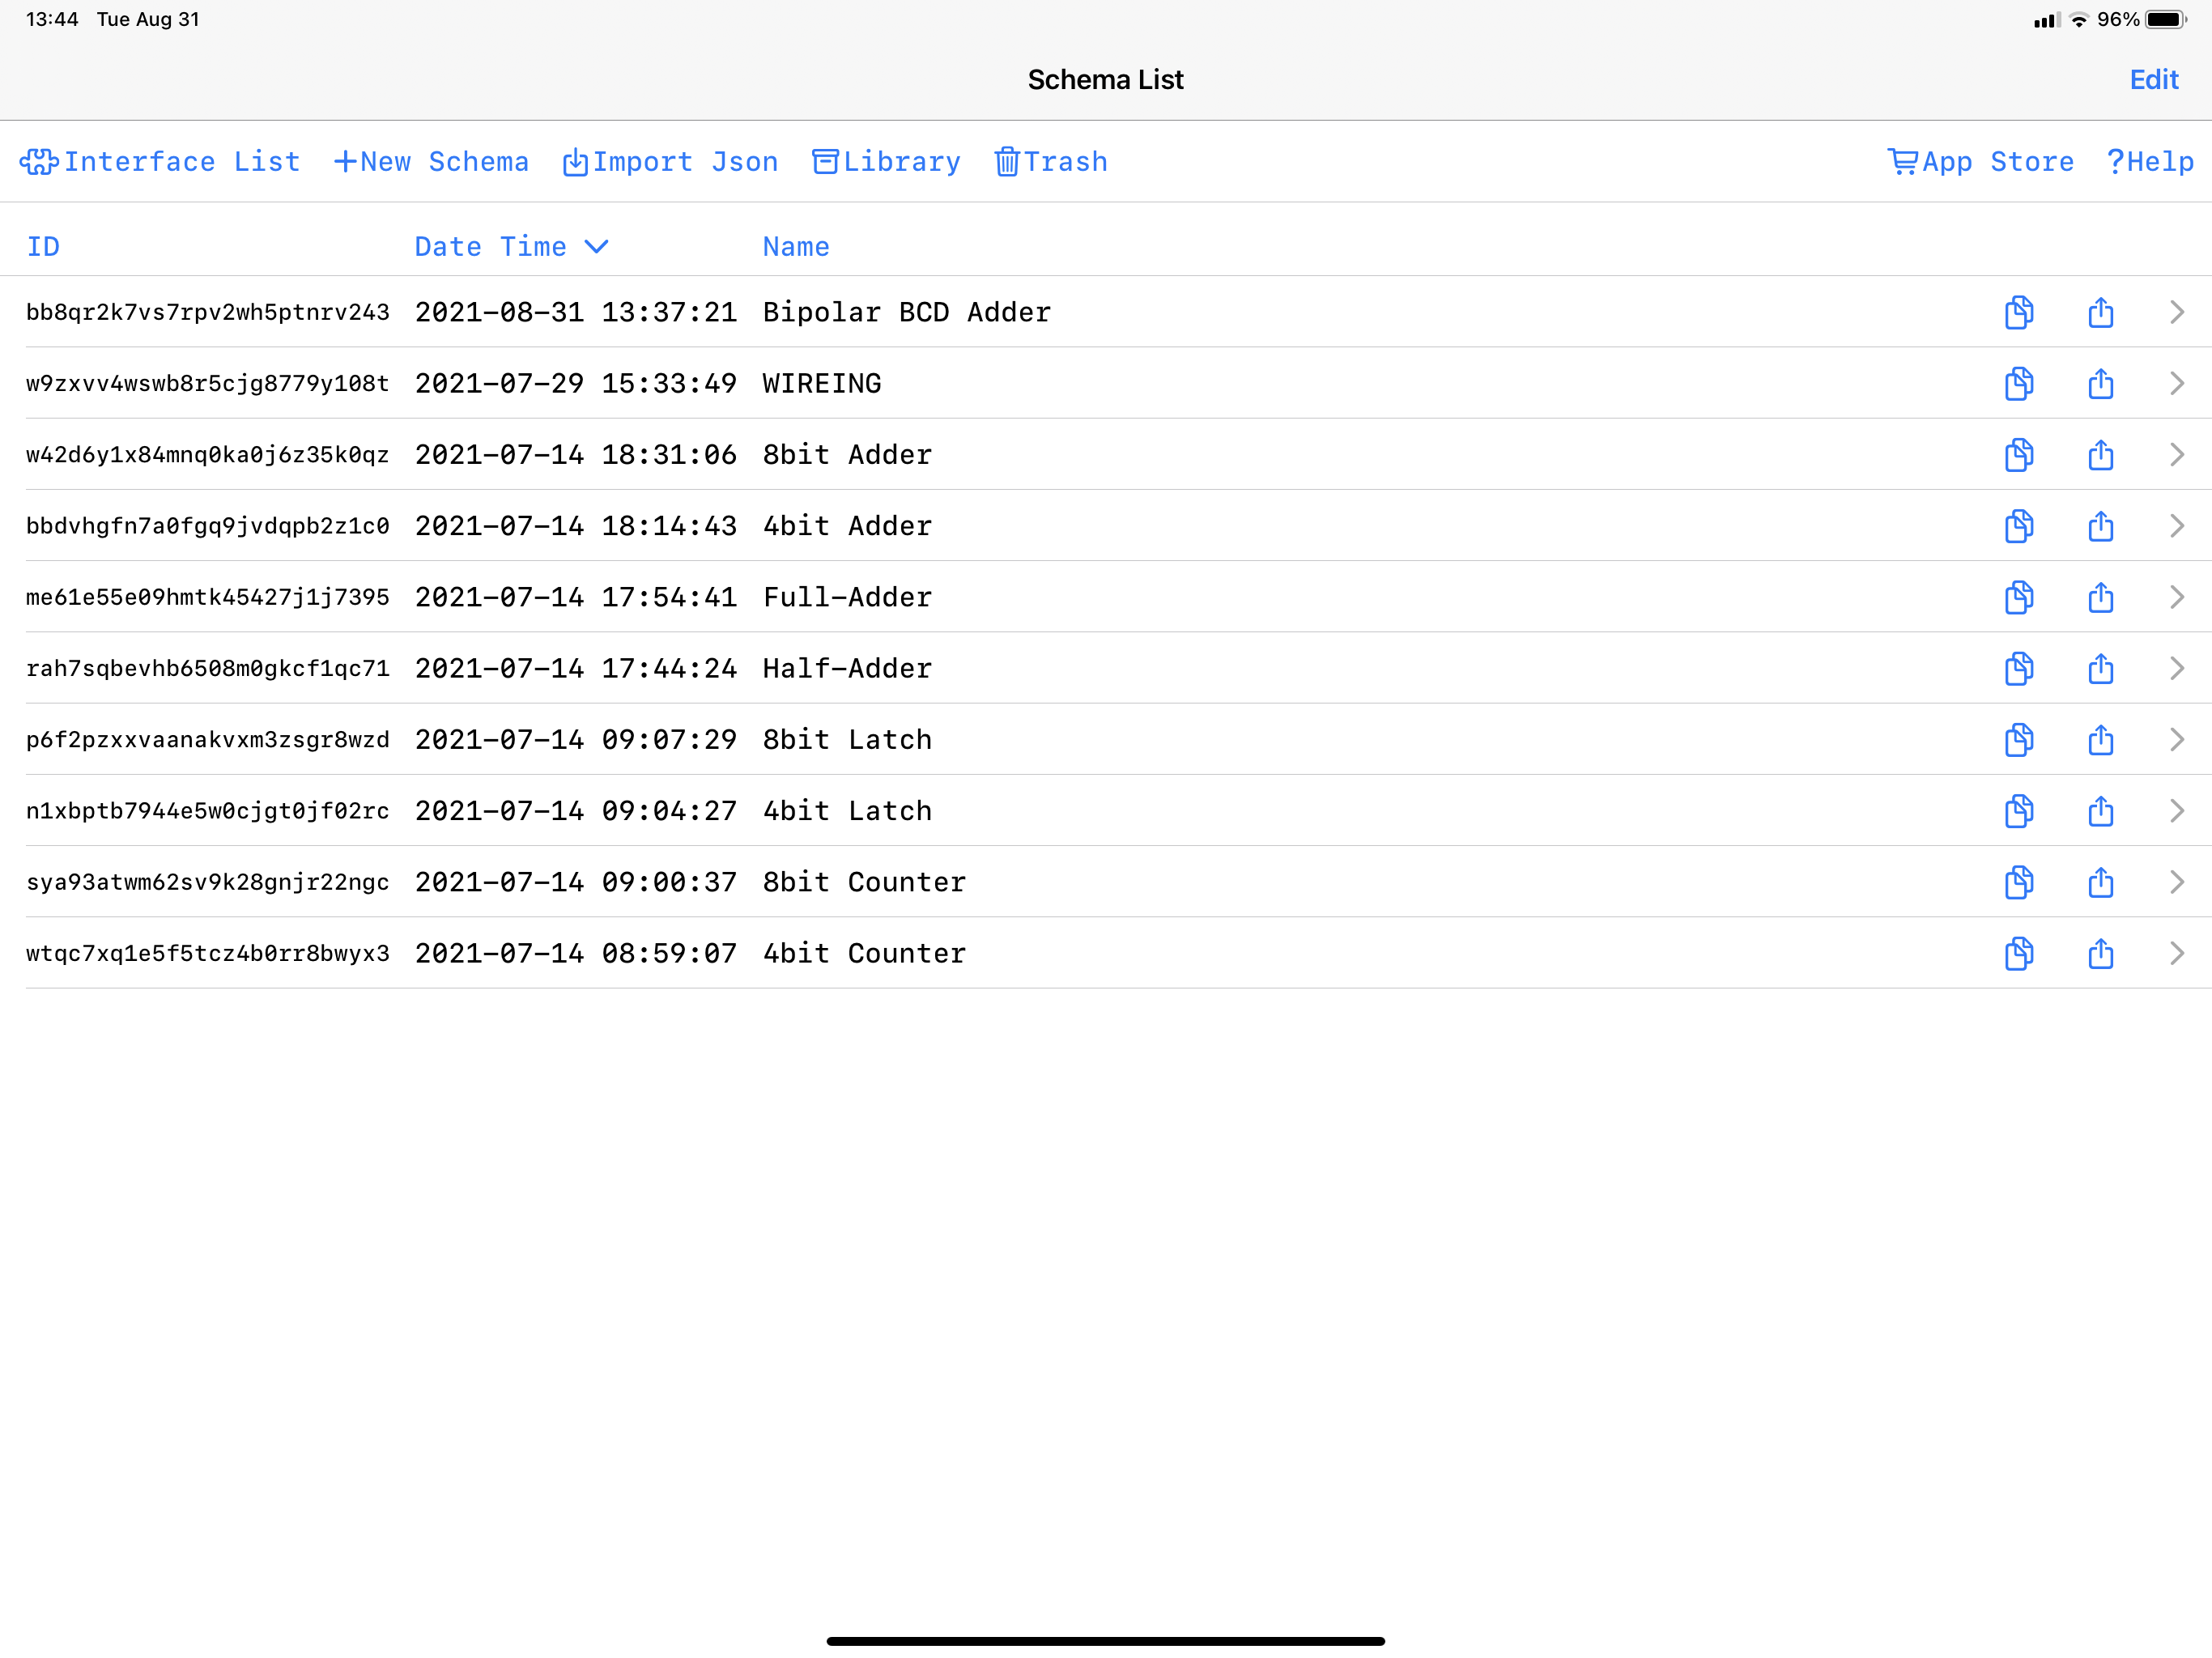The image size is (2212, 1658).
Task: Select the name Bipolar BCD Adder
Action: point(907,312)
